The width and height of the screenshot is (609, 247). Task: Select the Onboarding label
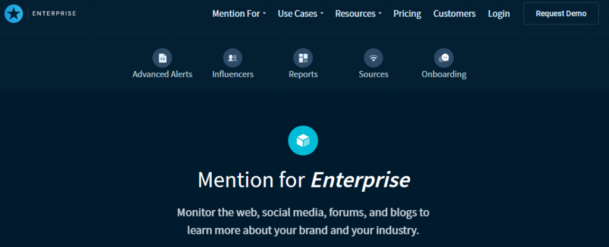click(444, 74)
